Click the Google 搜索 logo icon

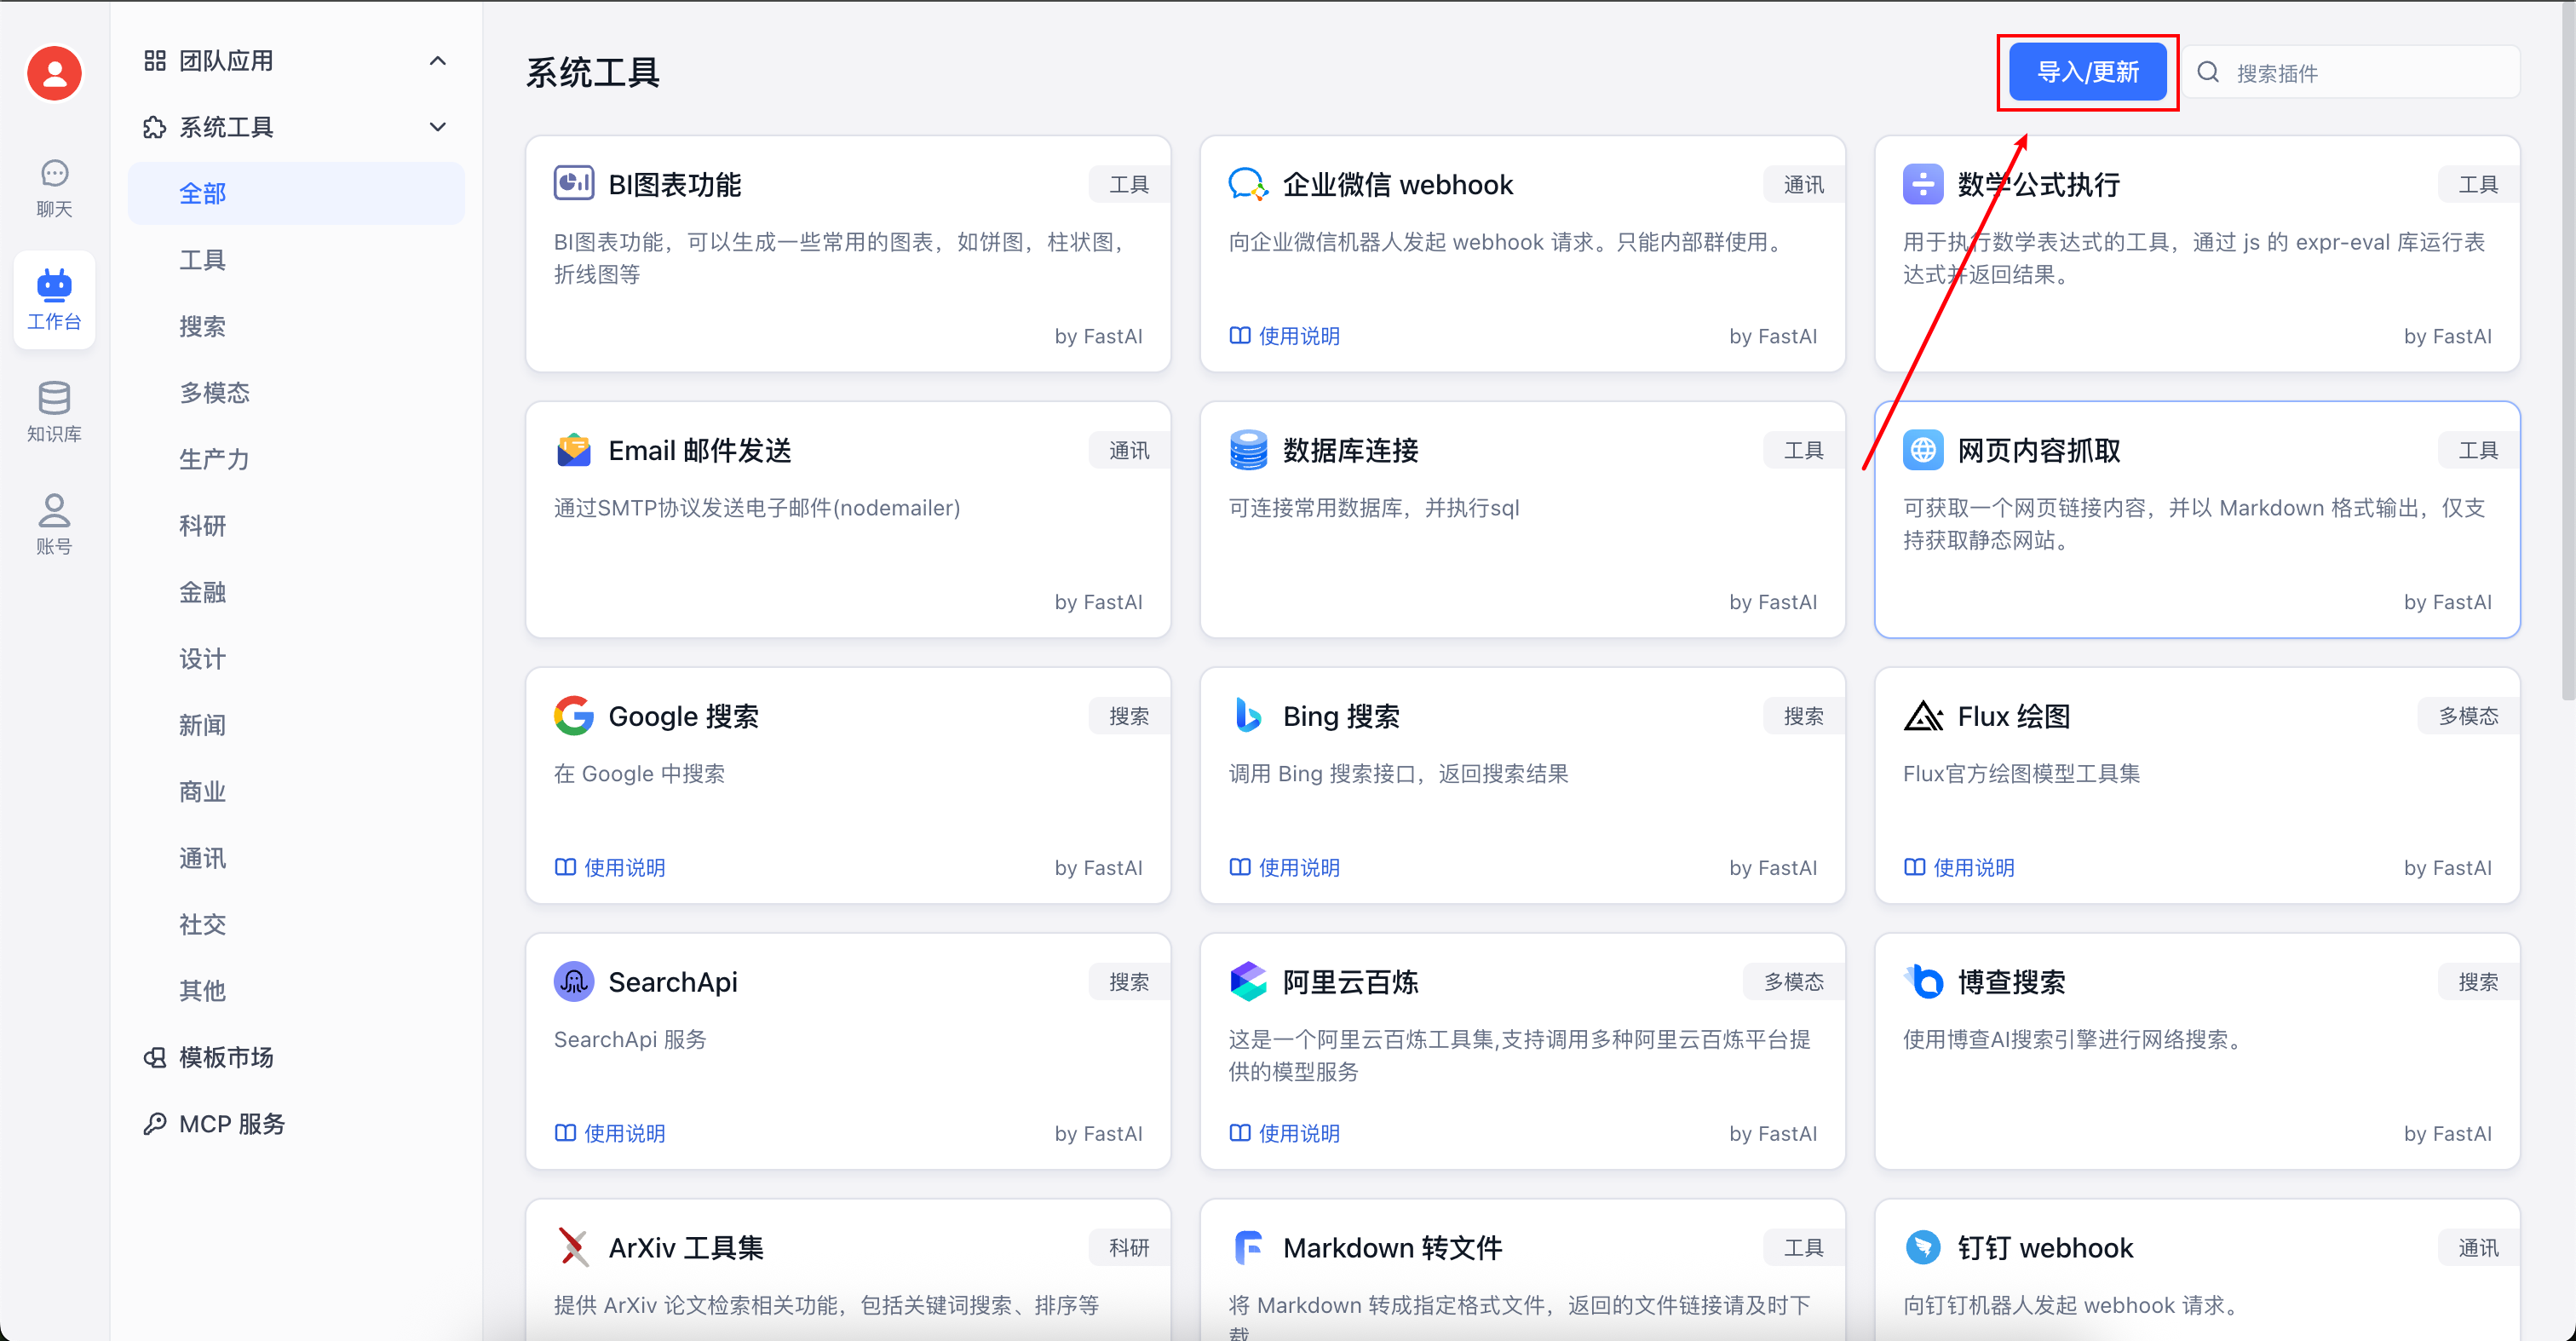pyautogui.click(x=574, y=716)
